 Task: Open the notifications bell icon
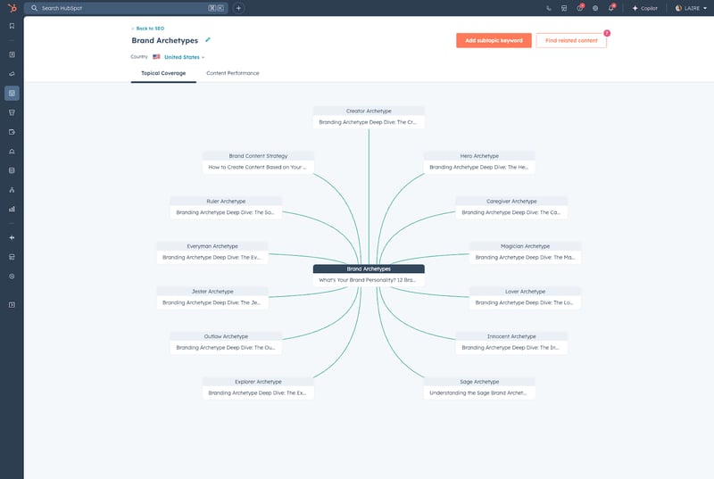[610, 8]
